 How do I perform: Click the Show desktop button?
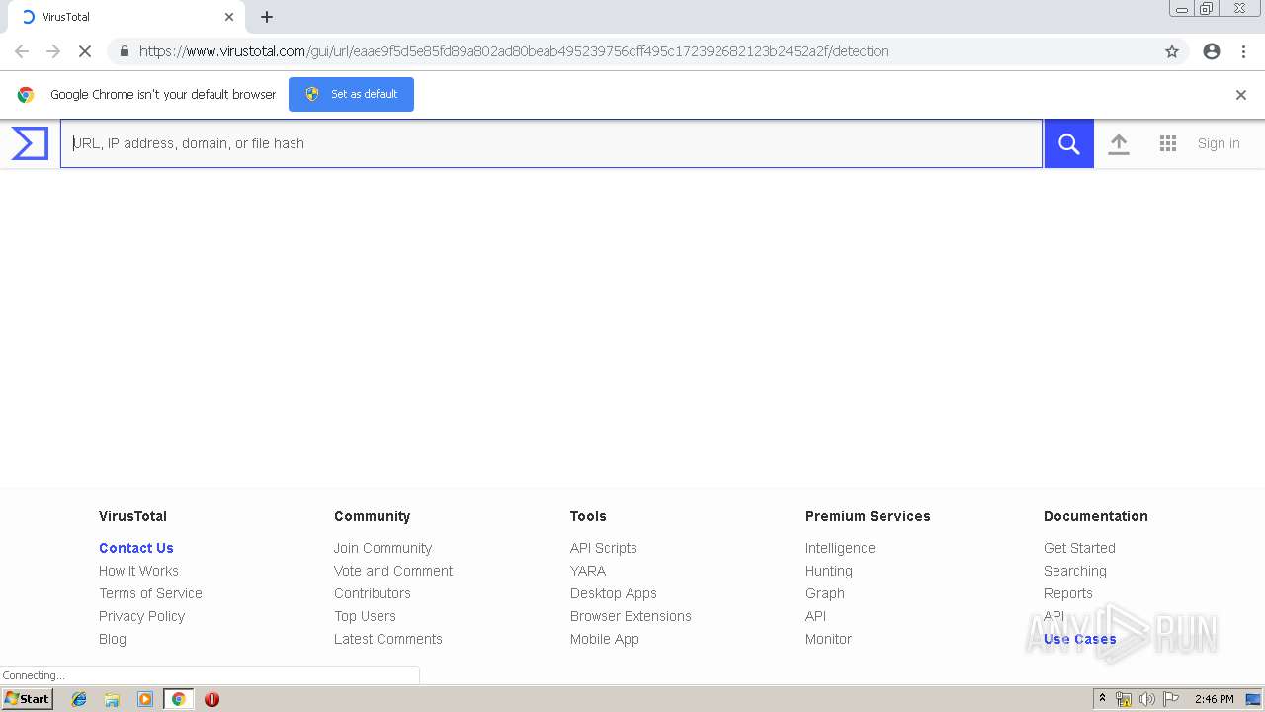(x=1254, y=699)
